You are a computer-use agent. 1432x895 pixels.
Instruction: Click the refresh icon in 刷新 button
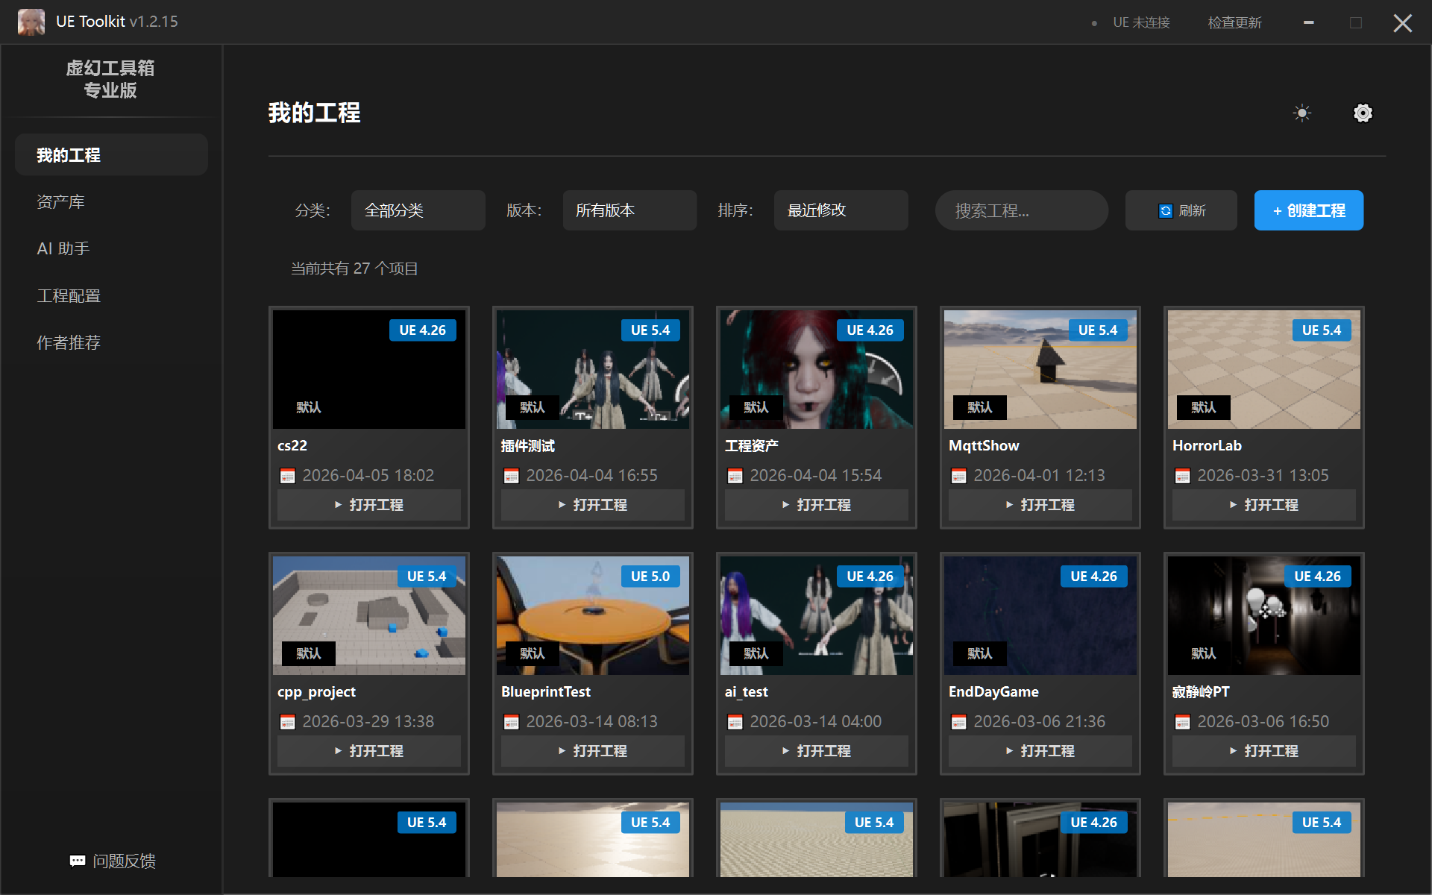click(1166, 211)
